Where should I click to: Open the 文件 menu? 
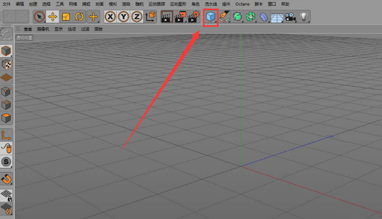pos(7,4)
